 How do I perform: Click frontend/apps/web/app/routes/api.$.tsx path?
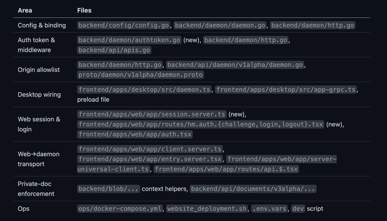coord(226,169)
